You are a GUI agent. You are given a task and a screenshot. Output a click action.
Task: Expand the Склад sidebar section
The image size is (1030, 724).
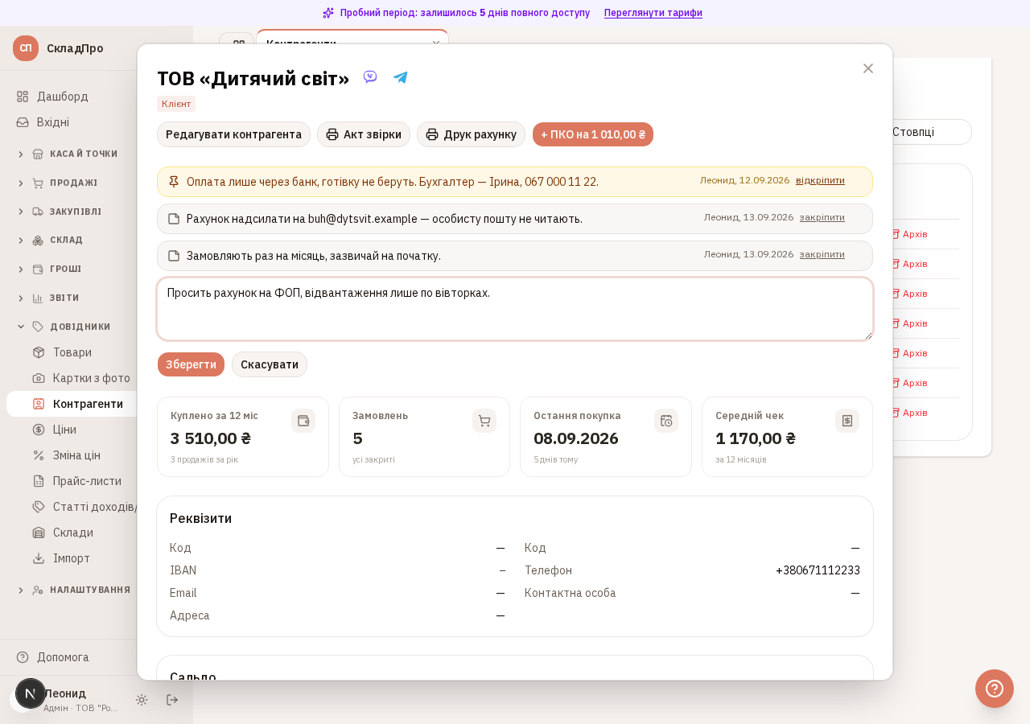68,240
